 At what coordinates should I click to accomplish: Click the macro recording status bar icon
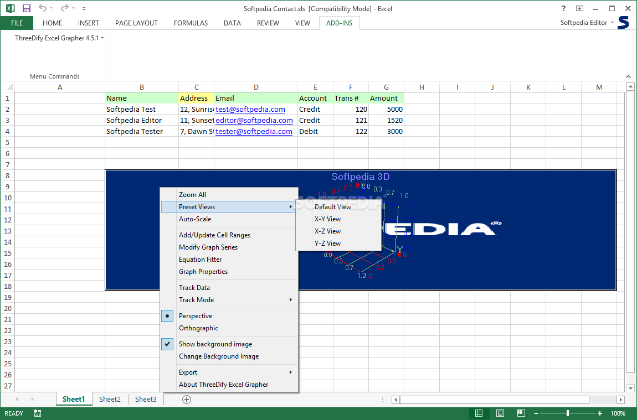(x=37, y=413)
